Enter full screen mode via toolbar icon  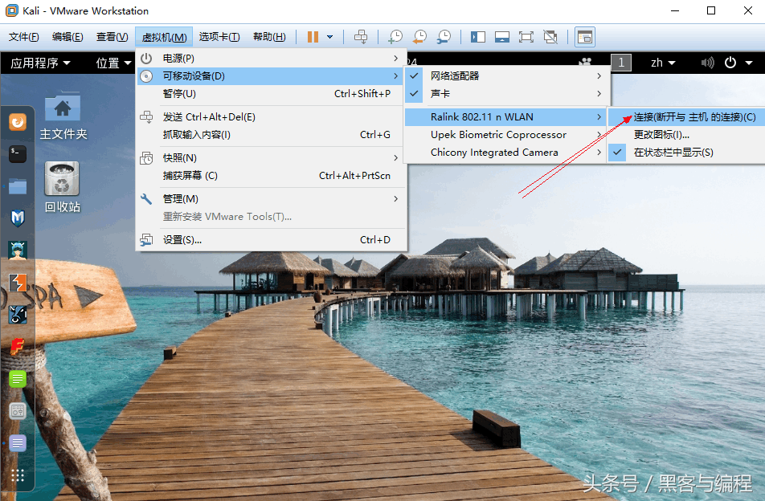pos(526,37)
